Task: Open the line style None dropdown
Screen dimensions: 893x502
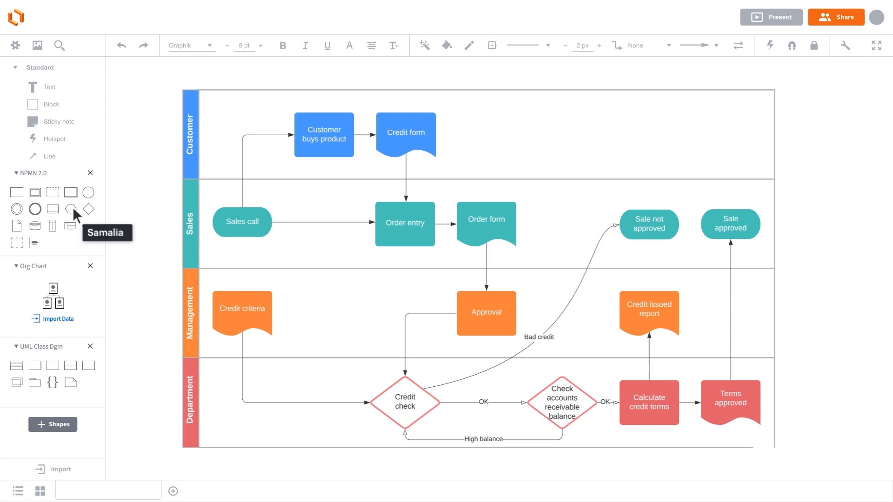Action: coord(649,46)
